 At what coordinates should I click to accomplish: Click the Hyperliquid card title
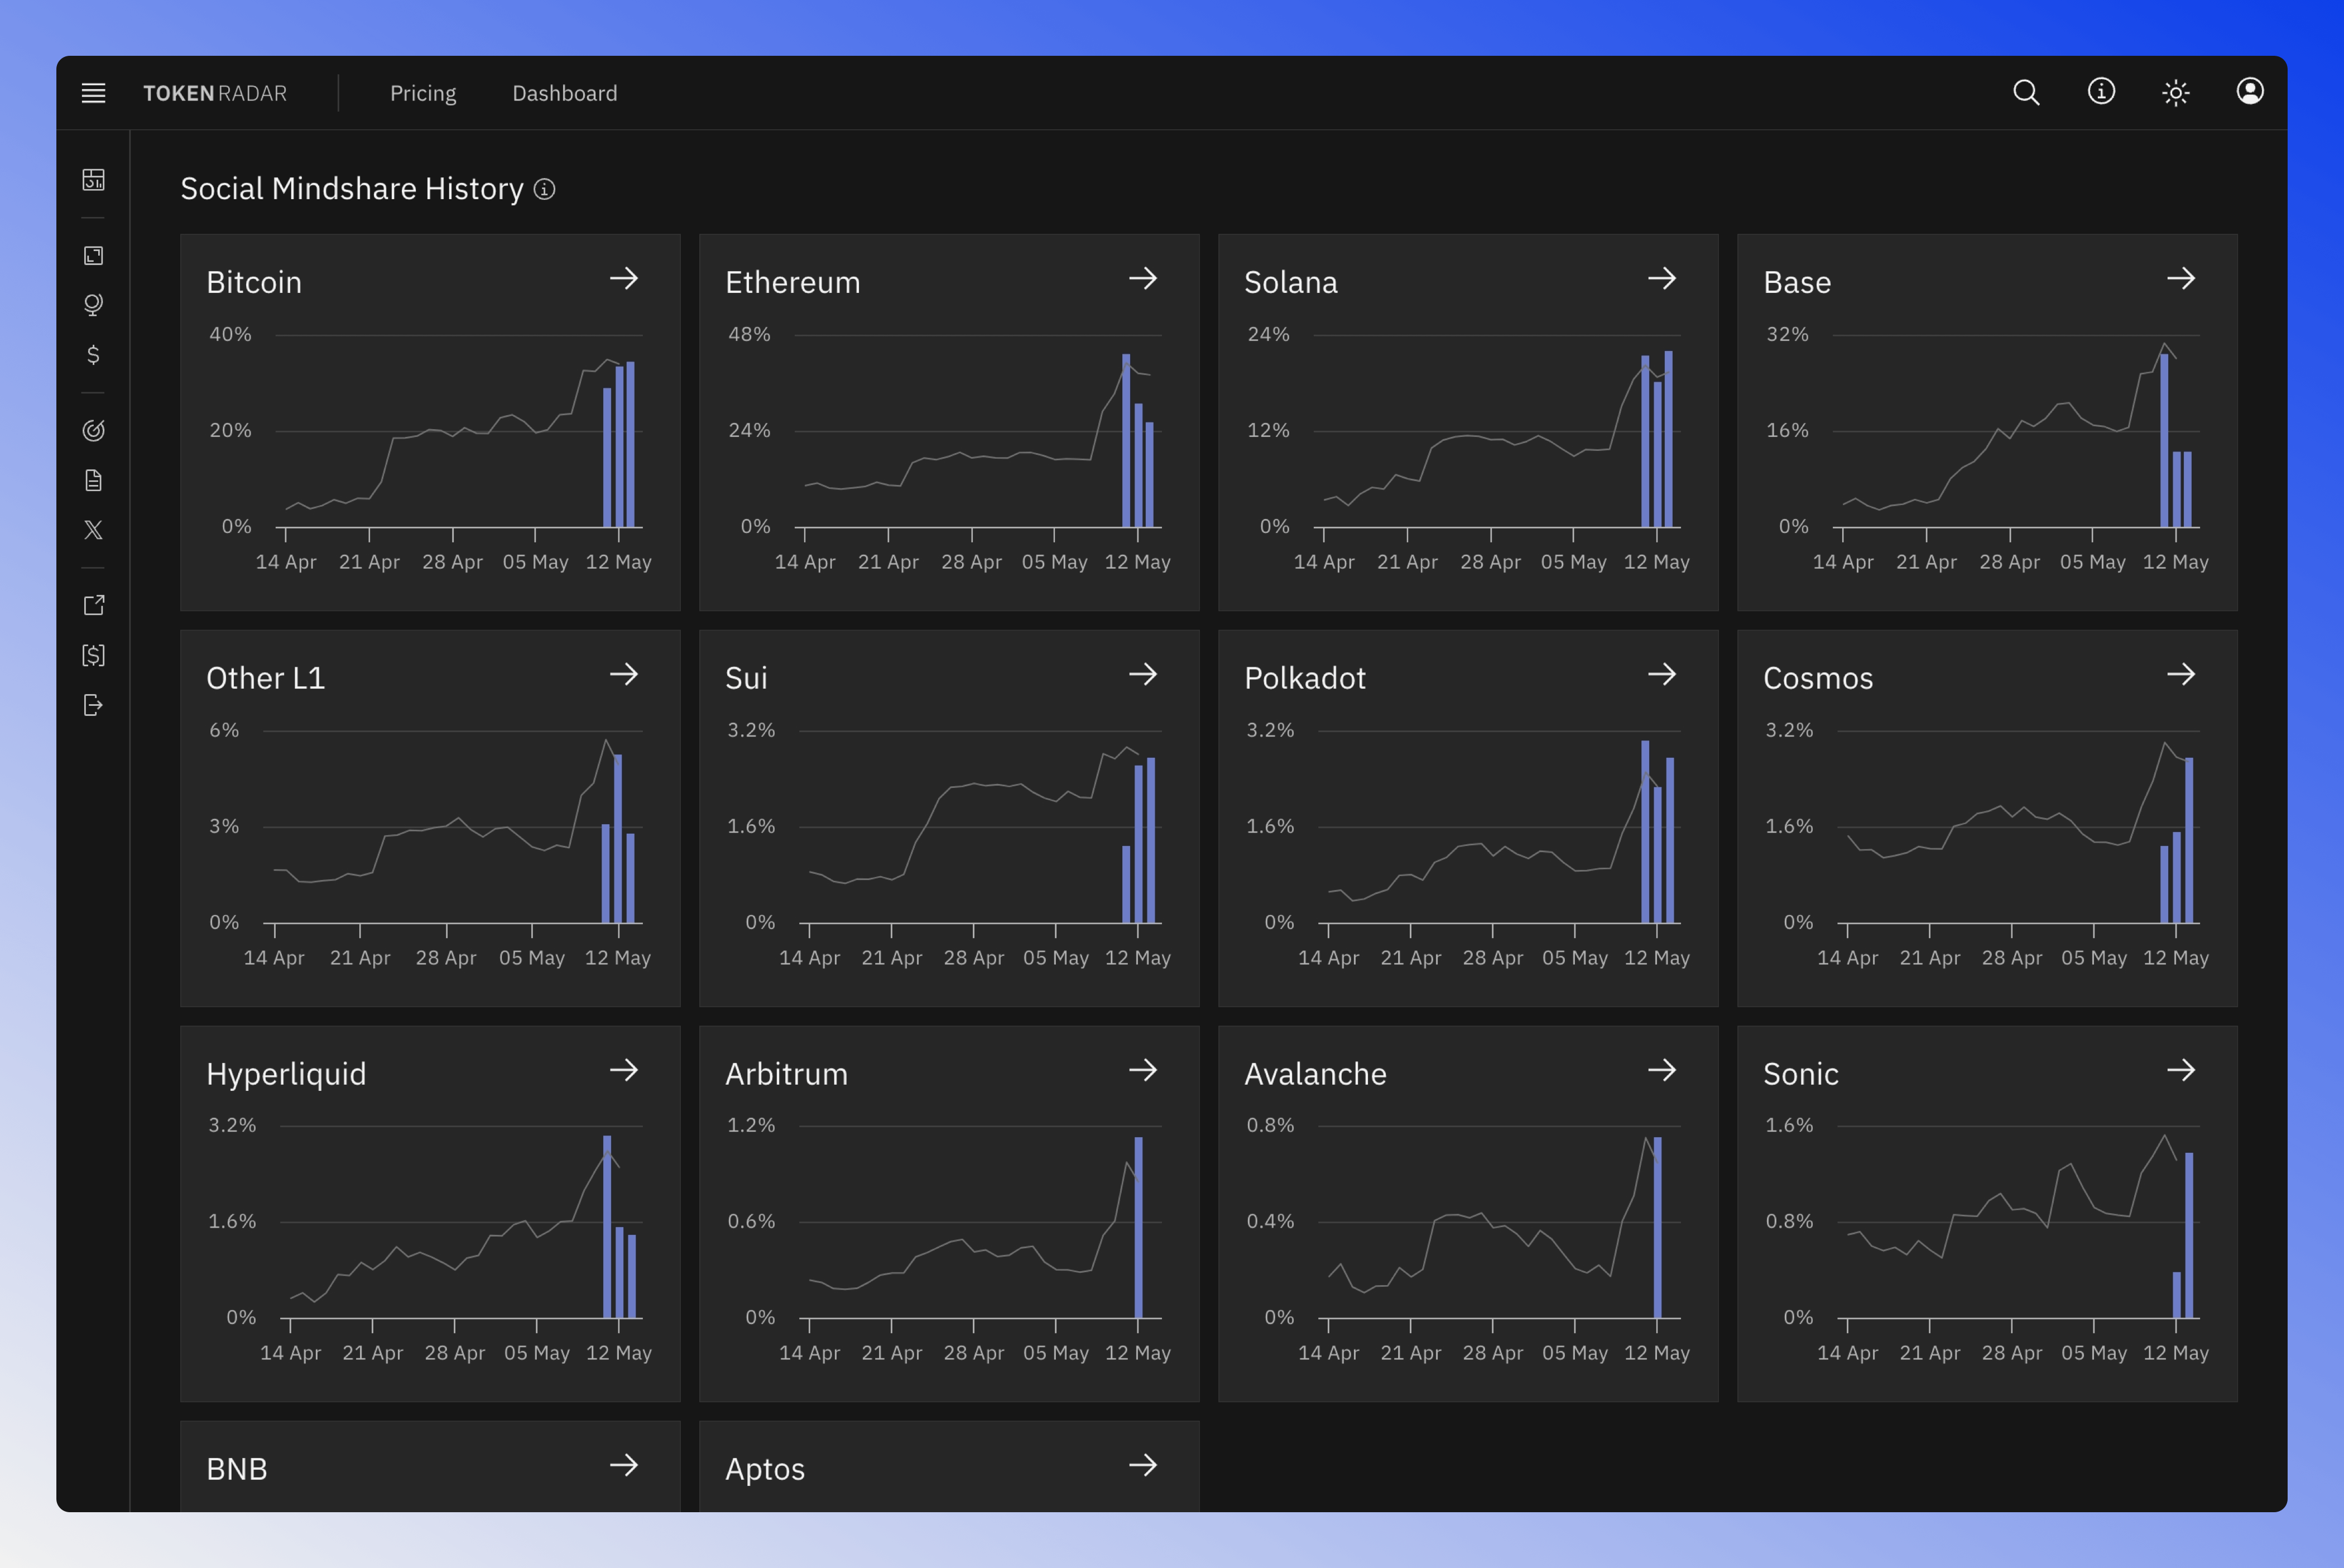coord(286,1075)
